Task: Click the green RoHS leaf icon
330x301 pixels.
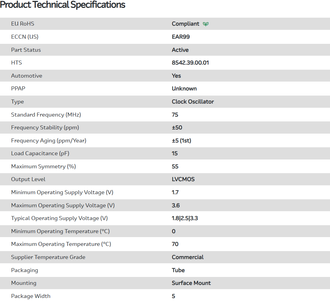Action: tap(206, 24)
